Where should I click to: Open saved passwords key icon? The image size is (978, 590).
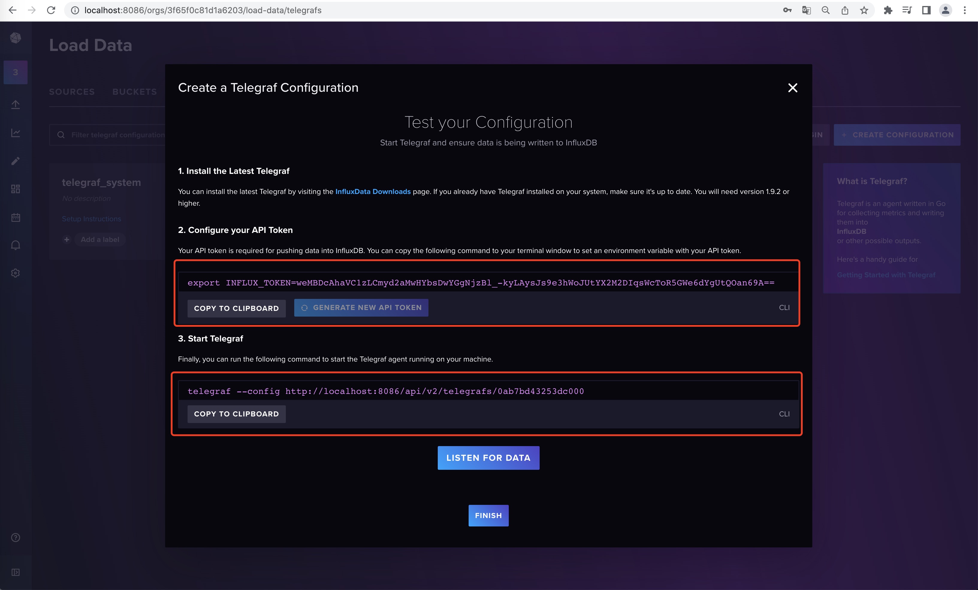point(787,10)
